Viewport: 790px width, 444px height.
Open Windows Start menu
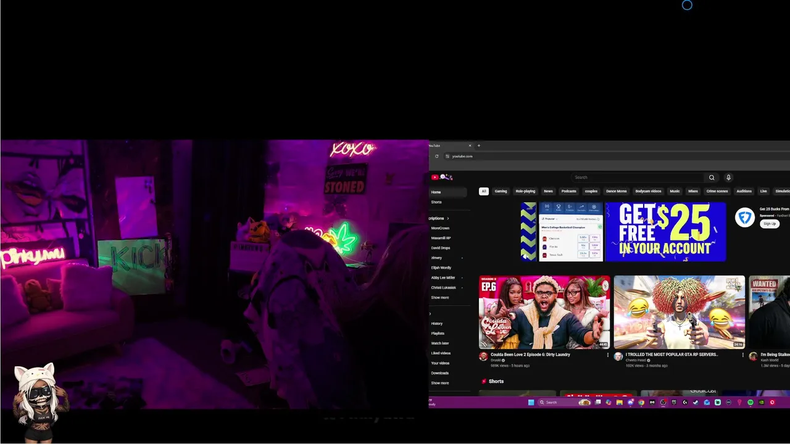pos(531,402)
